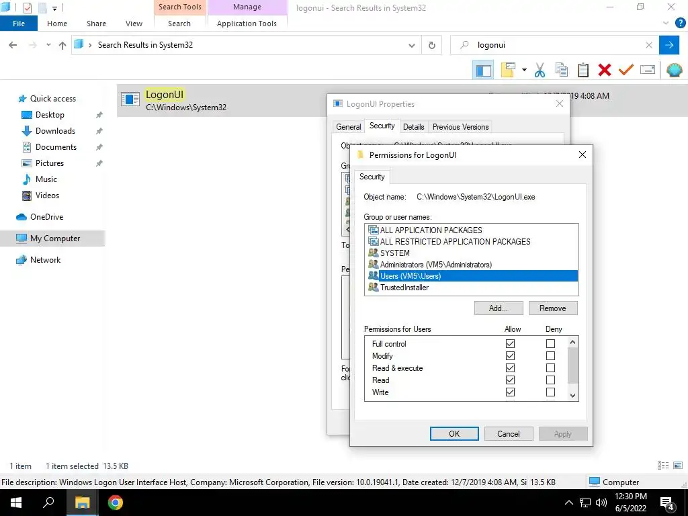
Task: Copy using the toolbar pages icon
Action: click(561, 70)
